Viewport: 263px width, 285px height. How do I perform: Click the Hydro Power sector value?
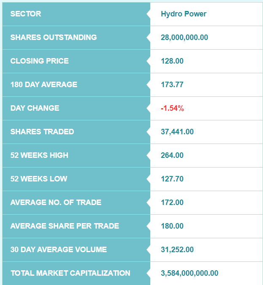point(184,14)
